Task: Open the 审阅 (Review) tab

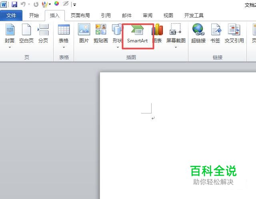Action: point(148,16)
